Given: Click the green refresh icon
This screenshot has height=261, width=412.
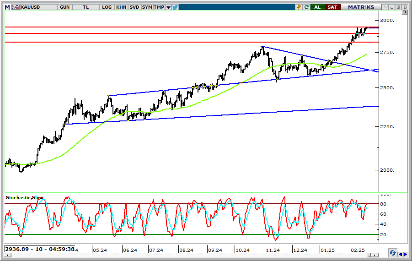Looking at the screenshot, I should tap(306, 7).
